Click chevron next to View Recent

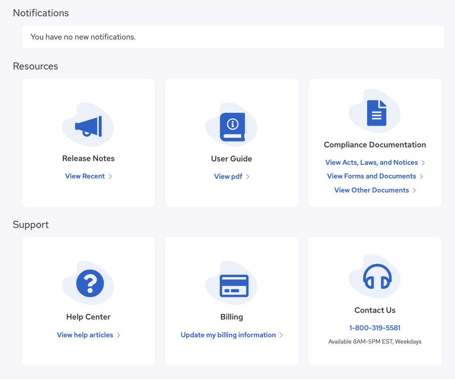(x=110, y=177)
